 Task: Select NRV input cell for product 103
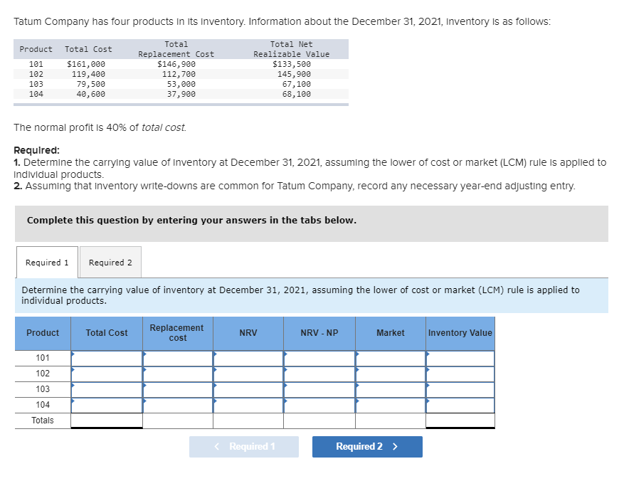coord(248,389)
